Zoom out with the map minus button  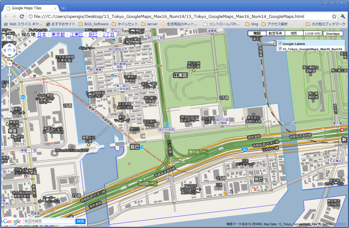pos(9,115)
